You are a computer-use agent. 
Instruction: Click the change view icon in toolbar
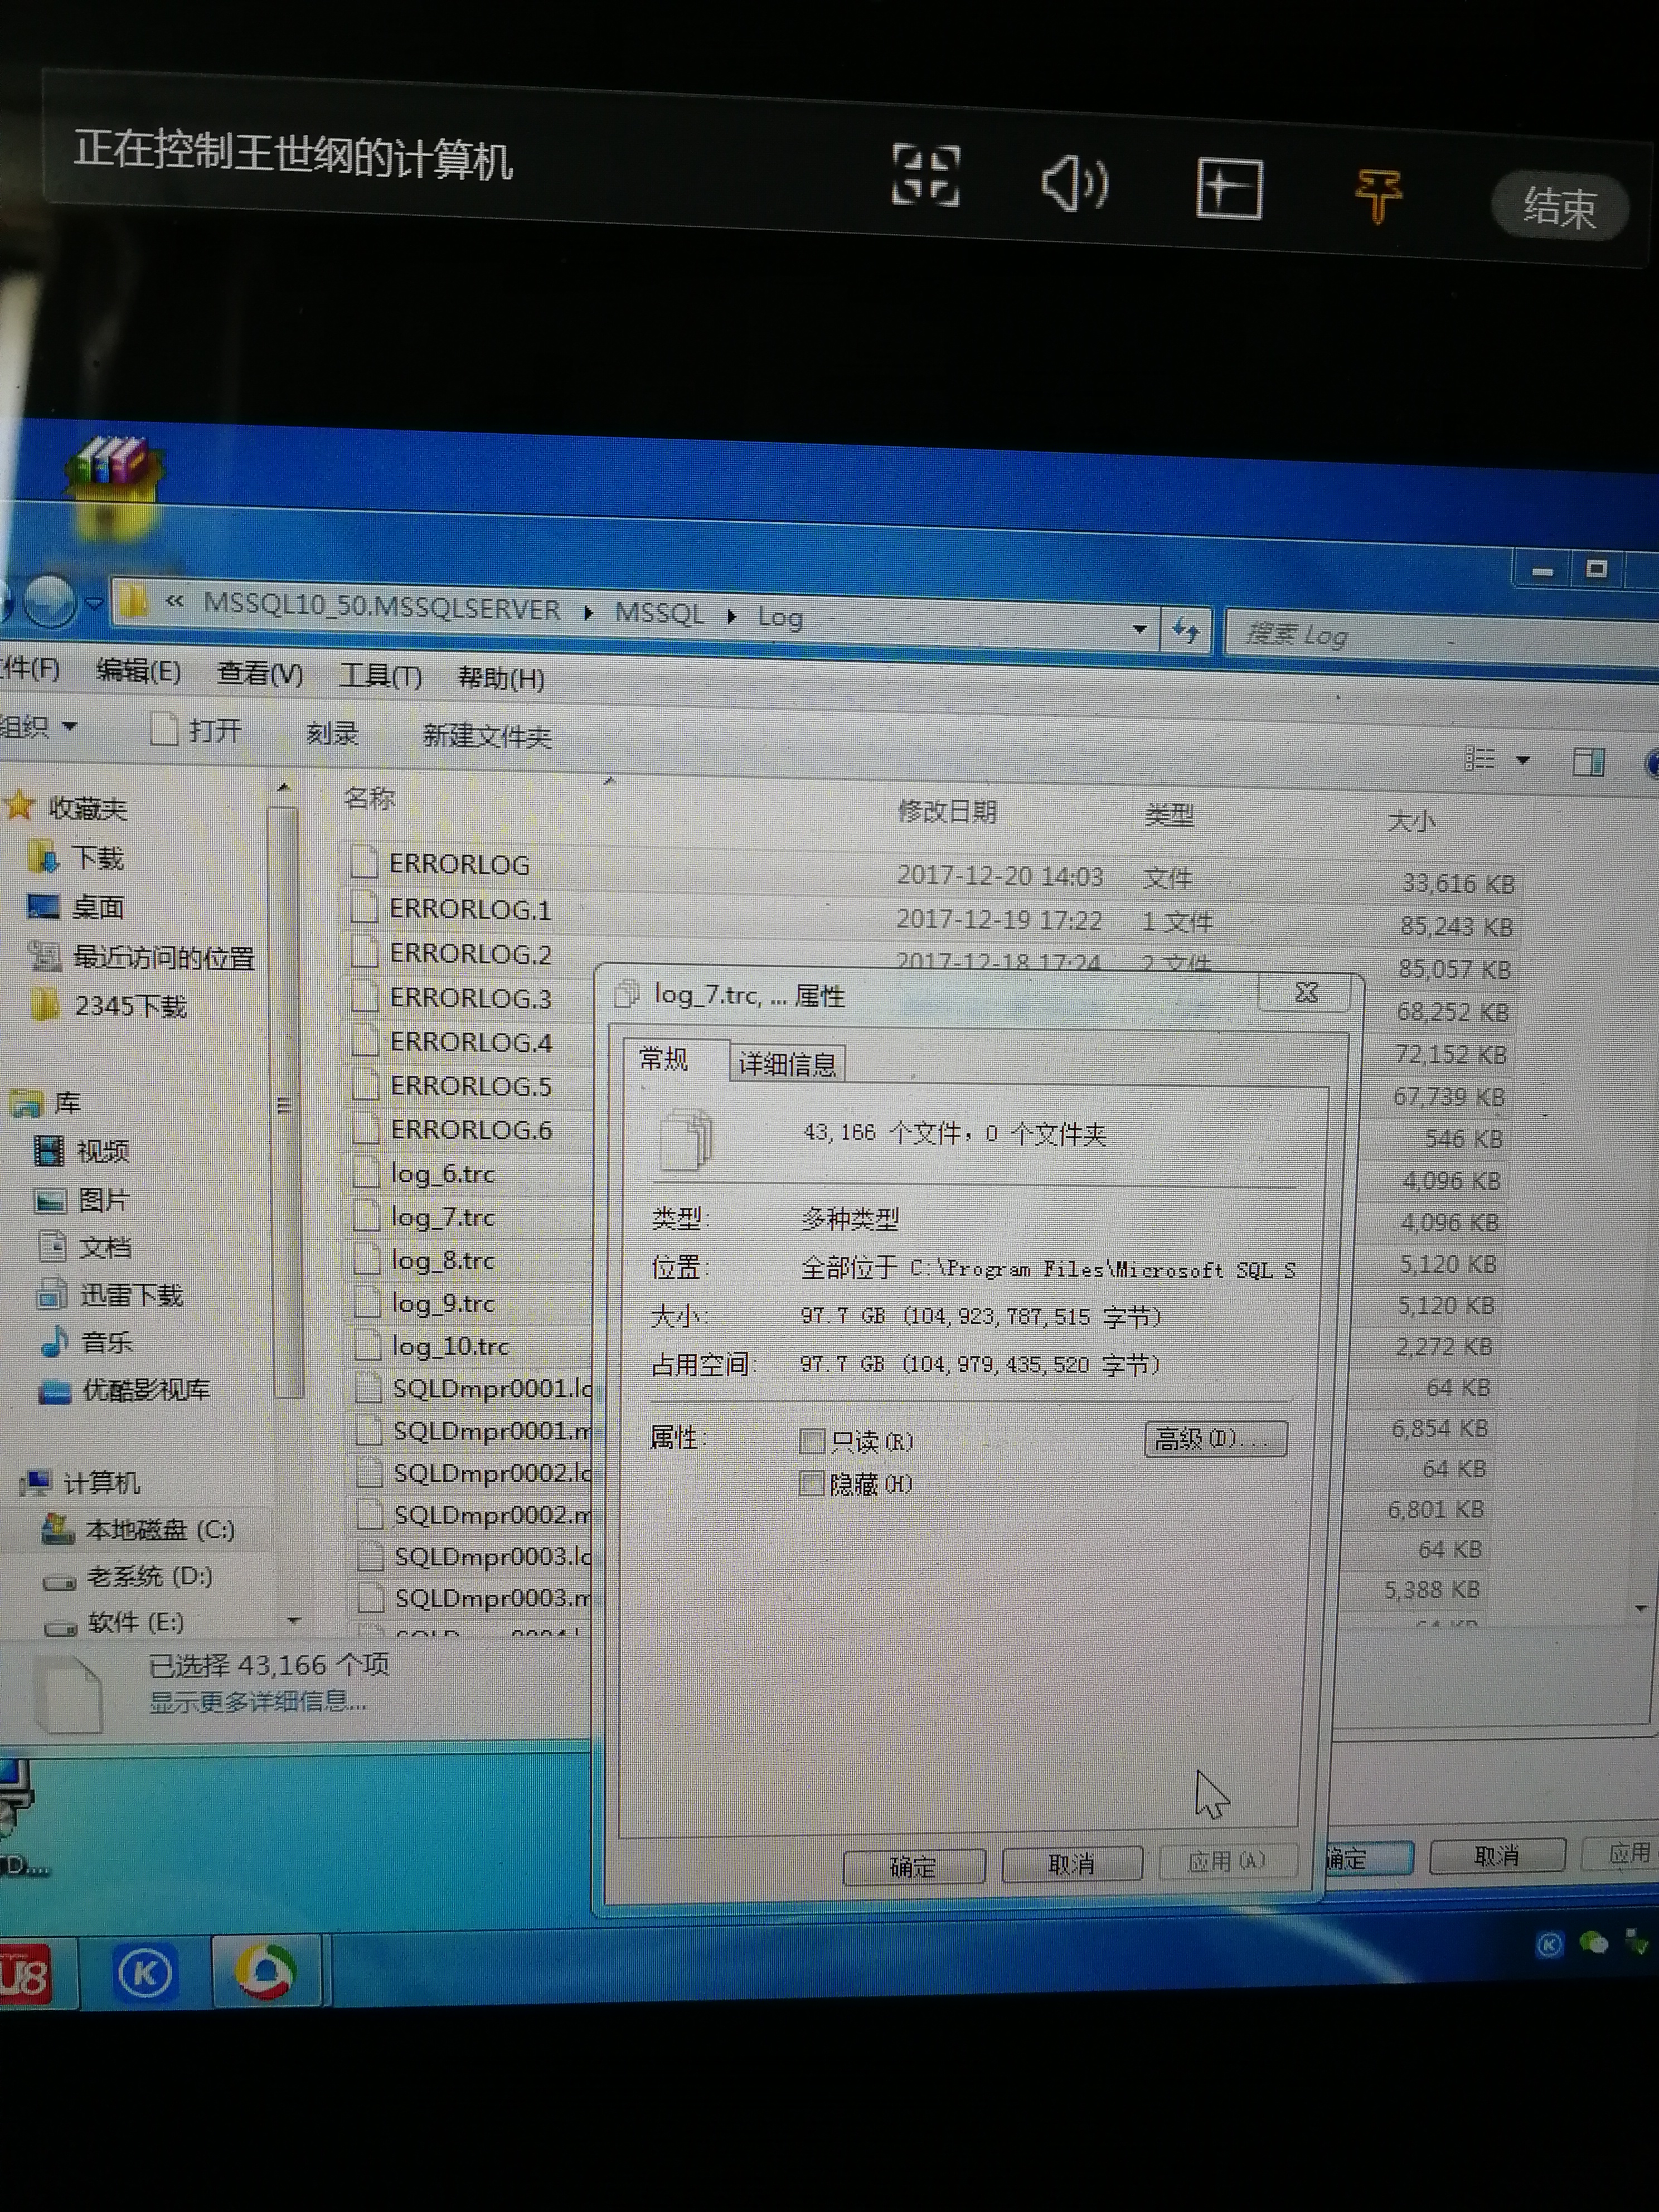pos(1480,759)
